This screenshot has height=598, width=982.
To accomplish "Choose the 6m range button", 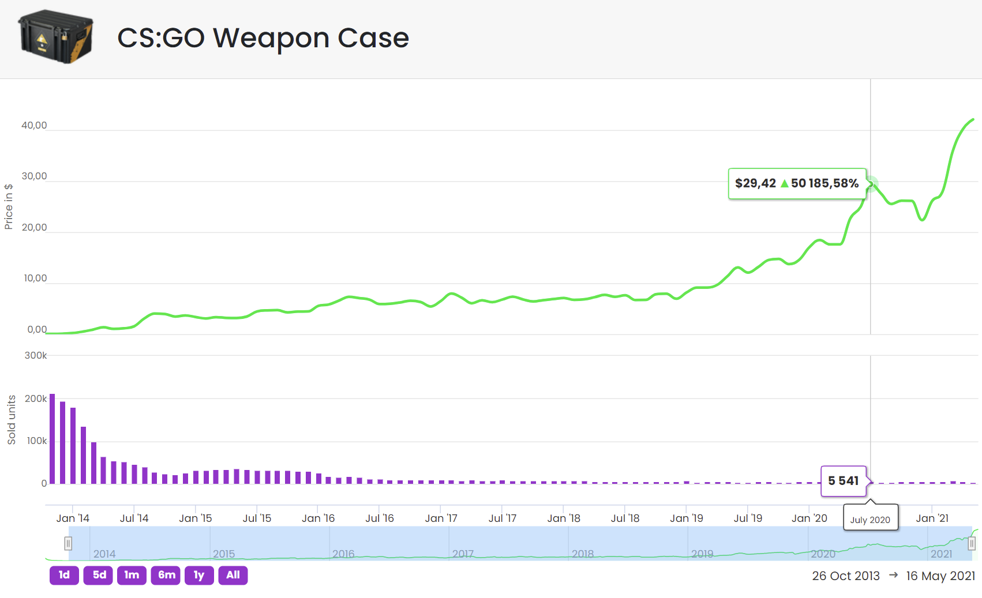I will tap(166, 575).
